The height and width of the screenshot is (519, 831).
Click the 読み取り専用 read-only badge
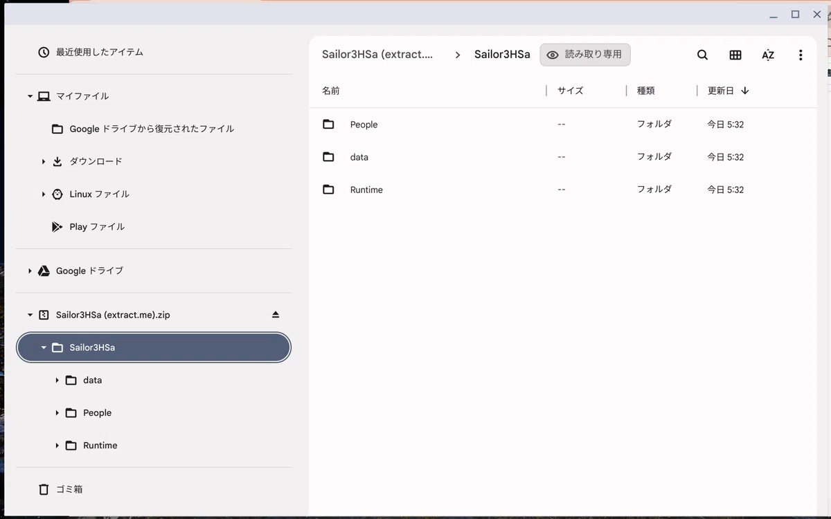tap(585, 55)
